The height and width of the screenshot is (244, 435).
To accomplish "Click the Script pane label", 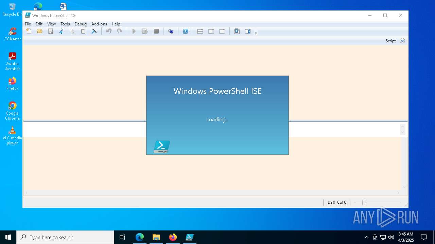I will point(390,41).
